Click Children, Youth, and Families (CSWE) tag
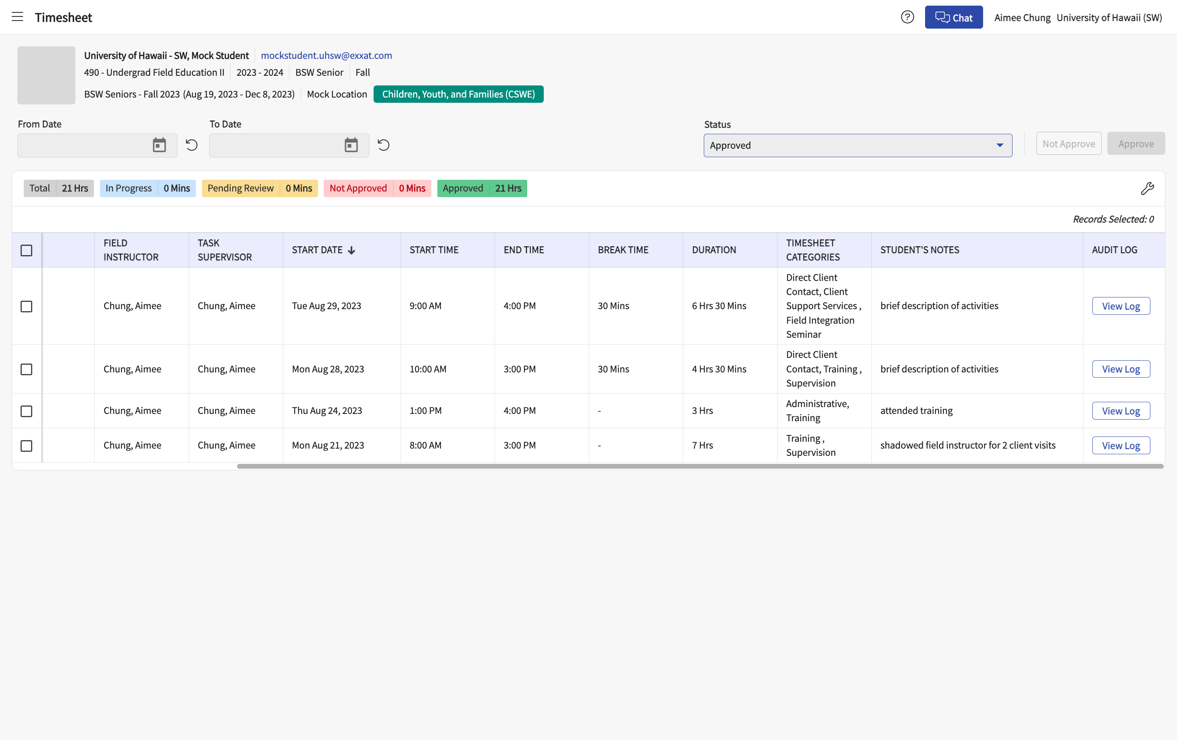 (458, 94)
